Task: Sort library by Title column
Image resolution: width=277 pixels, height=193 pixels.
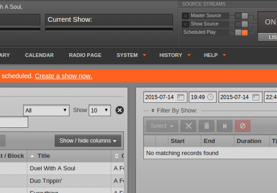Action: click(69, 156)
